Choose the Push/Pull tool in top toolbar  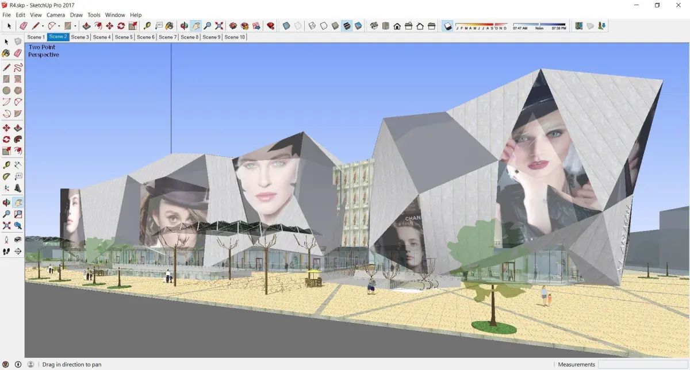(86, 26)
